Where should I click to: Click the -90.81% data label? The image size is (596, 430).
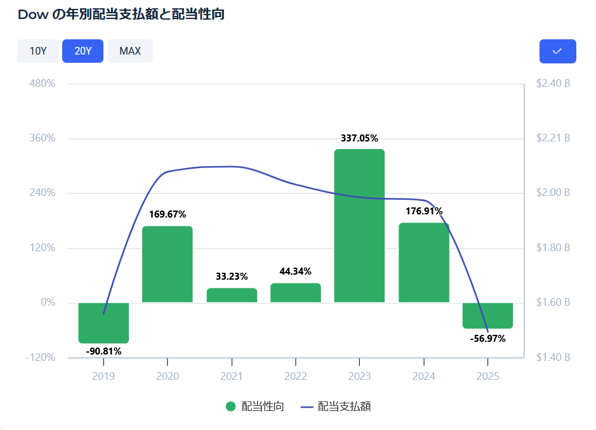[103, 351]
